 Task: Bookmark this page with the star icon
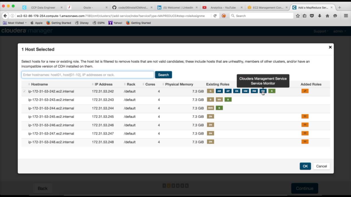click(298, 16)
